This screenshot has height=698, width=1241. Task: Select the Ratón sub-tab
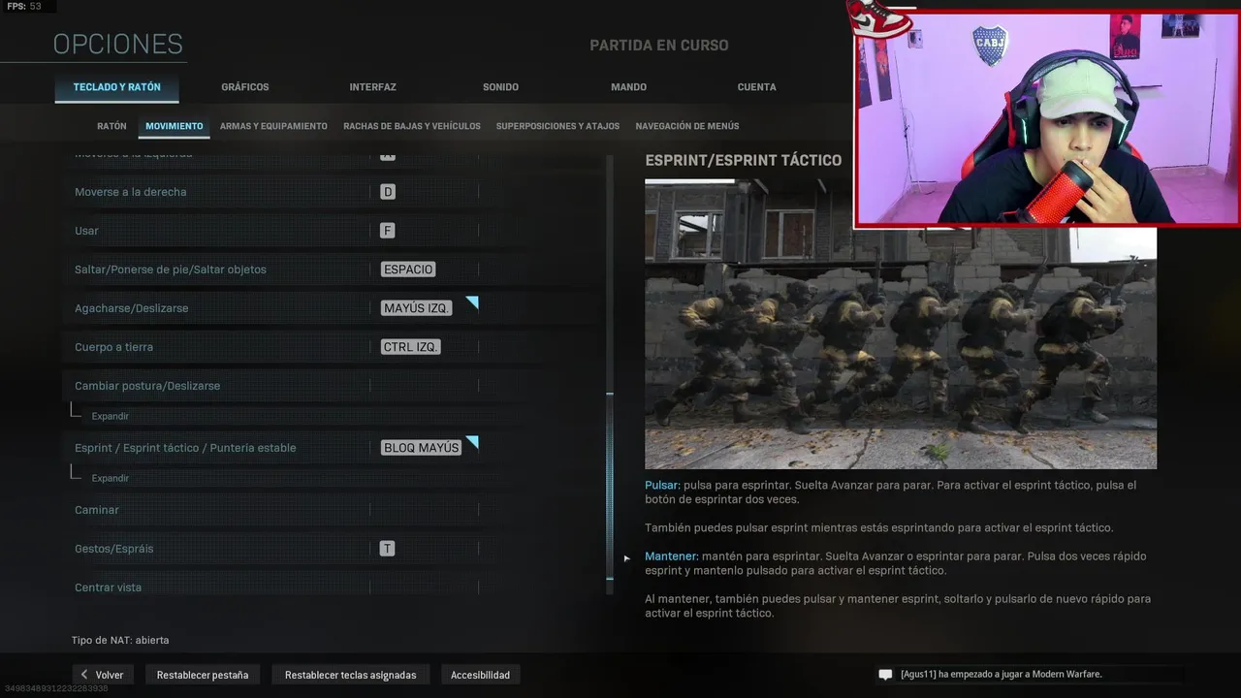point(111,126)
